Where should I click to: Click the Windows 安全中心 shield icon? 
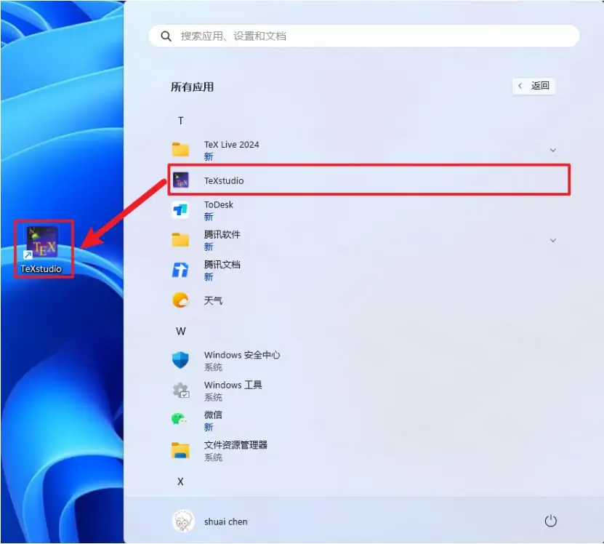180,360
